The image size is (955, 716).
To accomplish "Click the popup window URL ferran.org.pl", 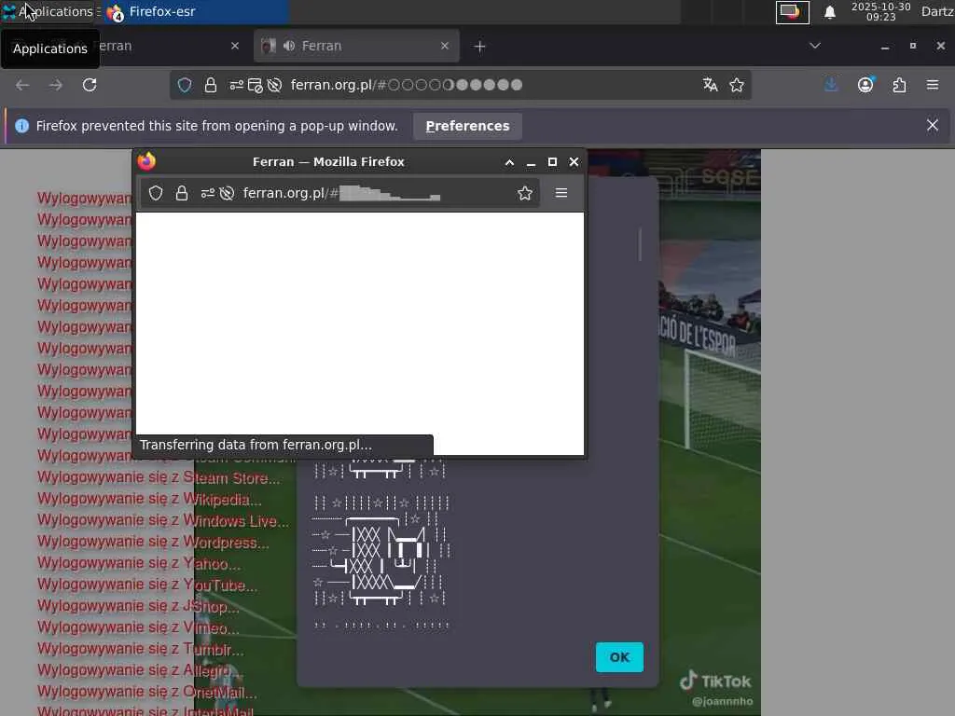I will coord(341,194).
